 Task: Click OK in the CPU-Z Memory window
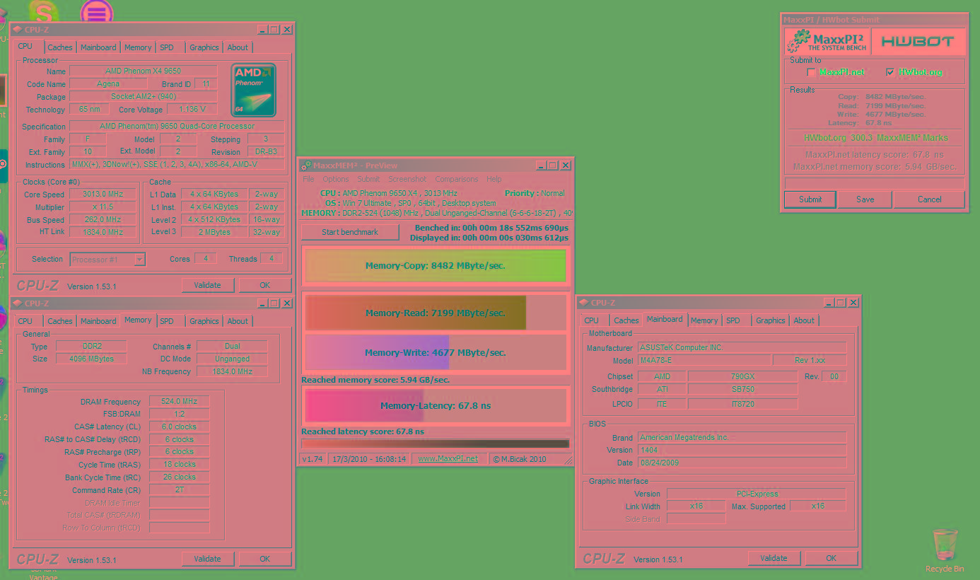pos(264,559)
